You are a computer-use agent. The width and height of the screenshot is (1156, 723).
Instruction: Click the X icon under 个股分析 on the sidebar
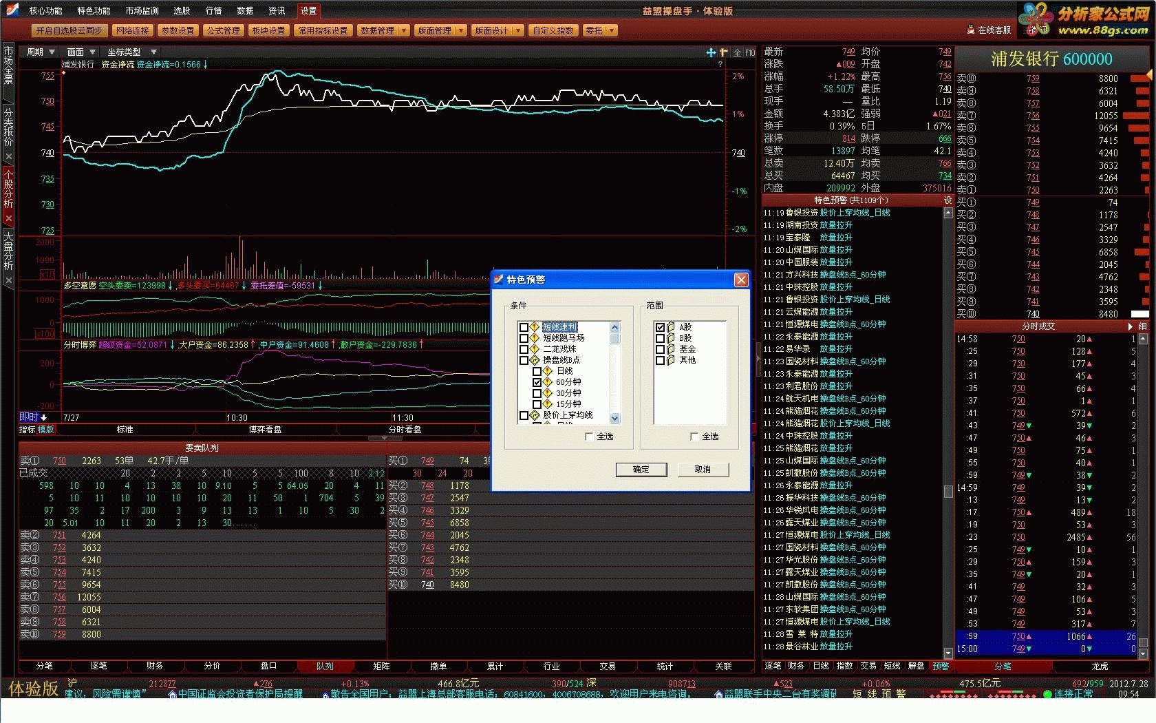[x=8, y=218]
